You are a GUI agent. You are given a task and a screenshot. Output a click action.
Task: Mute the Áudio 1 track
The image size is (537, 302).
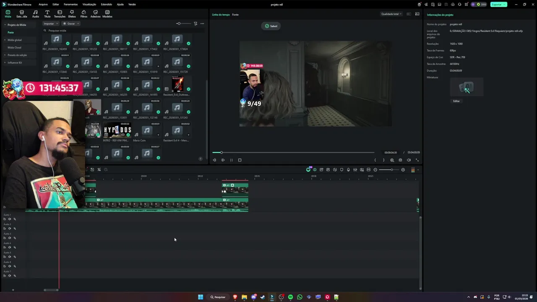[10, 219]
